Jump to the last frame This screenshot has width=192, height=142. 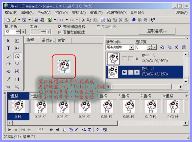tap(57, 130)
